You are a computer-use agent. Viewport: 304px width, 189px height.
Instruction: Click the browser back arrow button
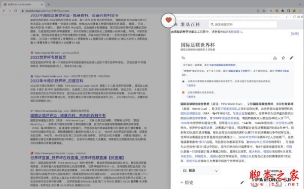tap(4, 11)
